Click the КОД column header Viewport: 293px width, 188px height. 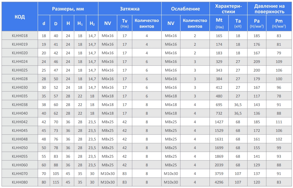20,17
